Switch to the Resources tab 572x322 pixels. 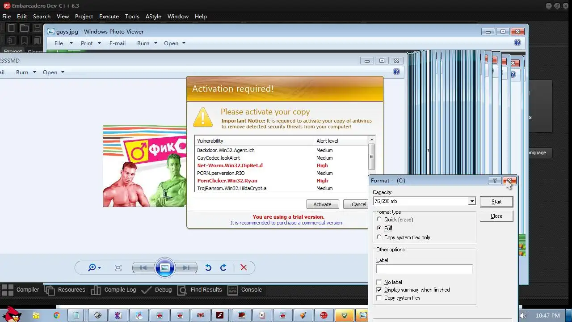[65, 290]
